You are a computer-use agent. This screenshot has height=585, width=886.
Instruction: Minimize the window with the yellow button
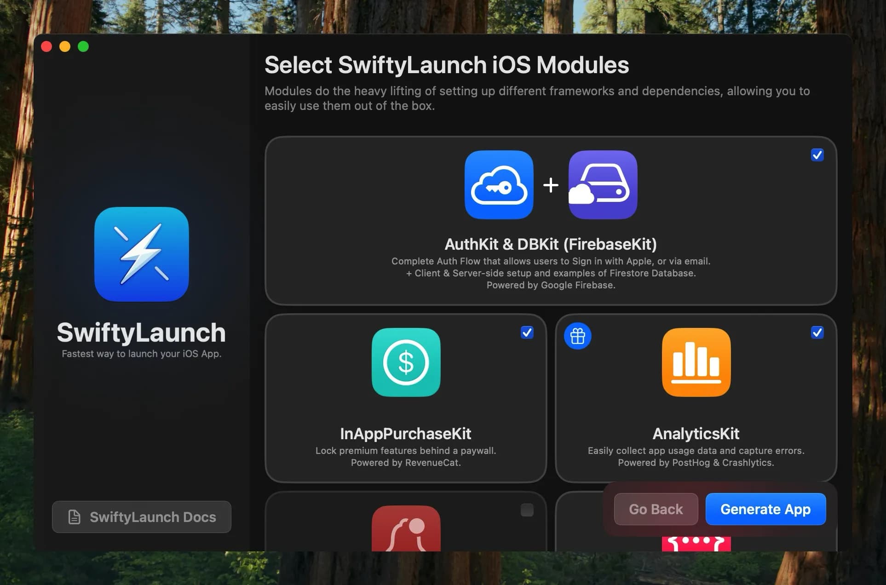[65, 46]
